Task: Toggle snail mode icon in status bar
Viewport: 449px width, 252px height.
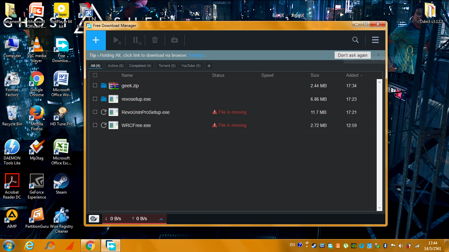Action: [x=94, y=219]
